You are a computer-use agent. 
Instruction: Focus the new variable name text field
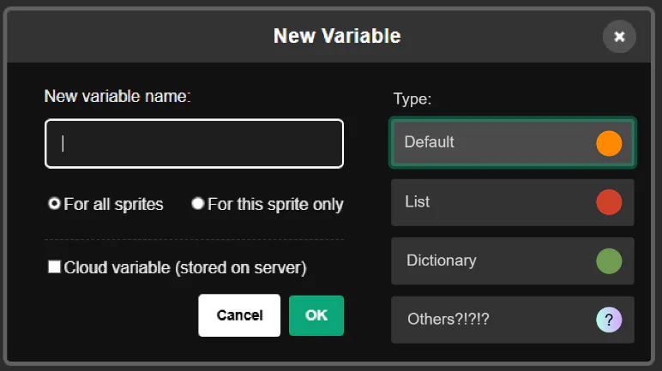(x=195, y=143)
